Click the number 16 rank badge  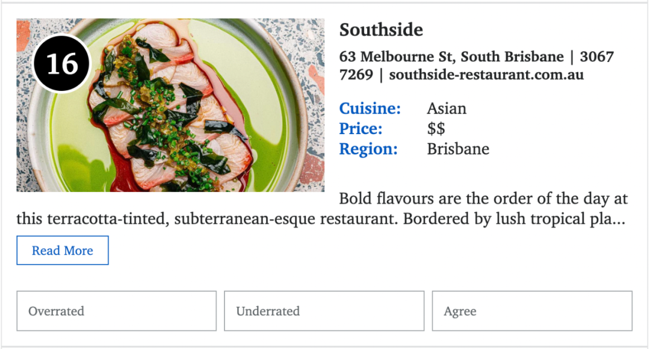coord(62,63)
